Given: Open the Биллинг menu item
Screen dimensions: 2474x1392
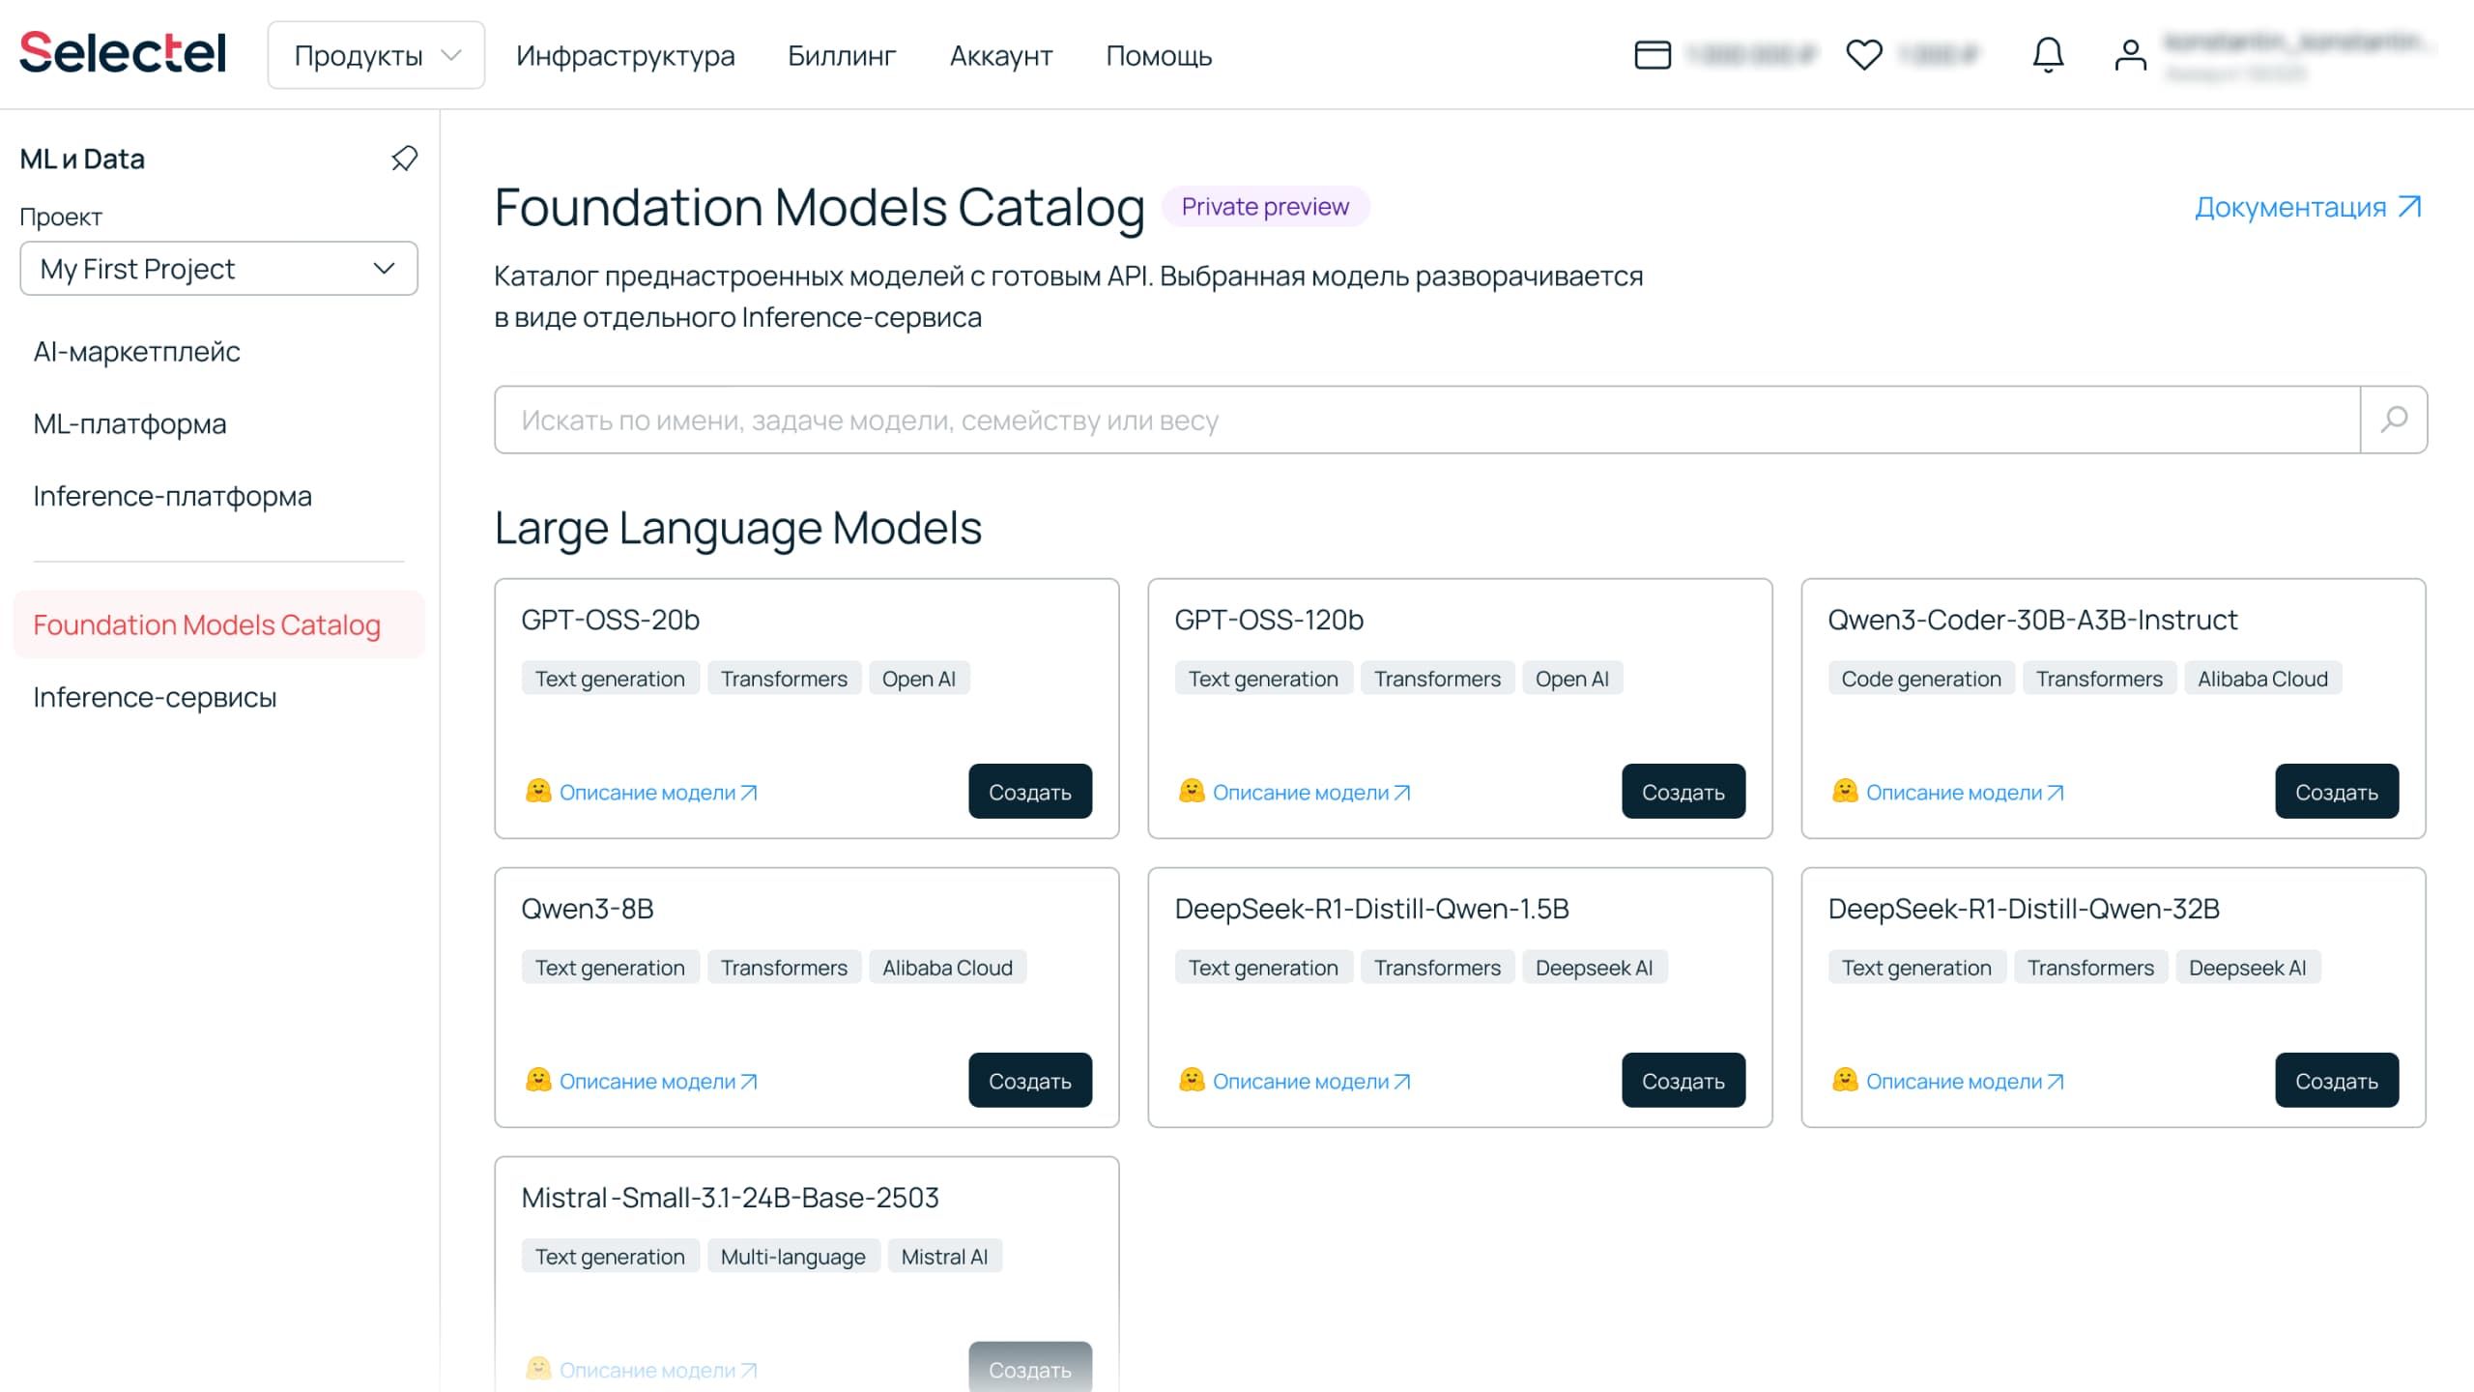Looking at the screenshot, I should [842, 55].
